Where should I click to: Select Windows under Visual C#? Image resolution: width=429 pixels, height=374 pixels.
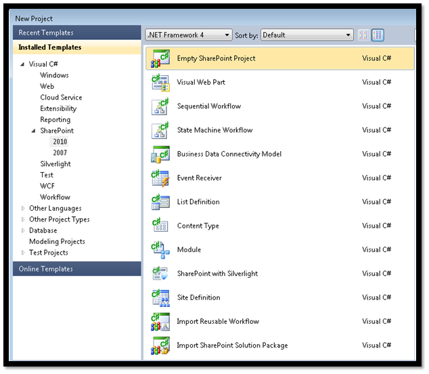point(54,75)
